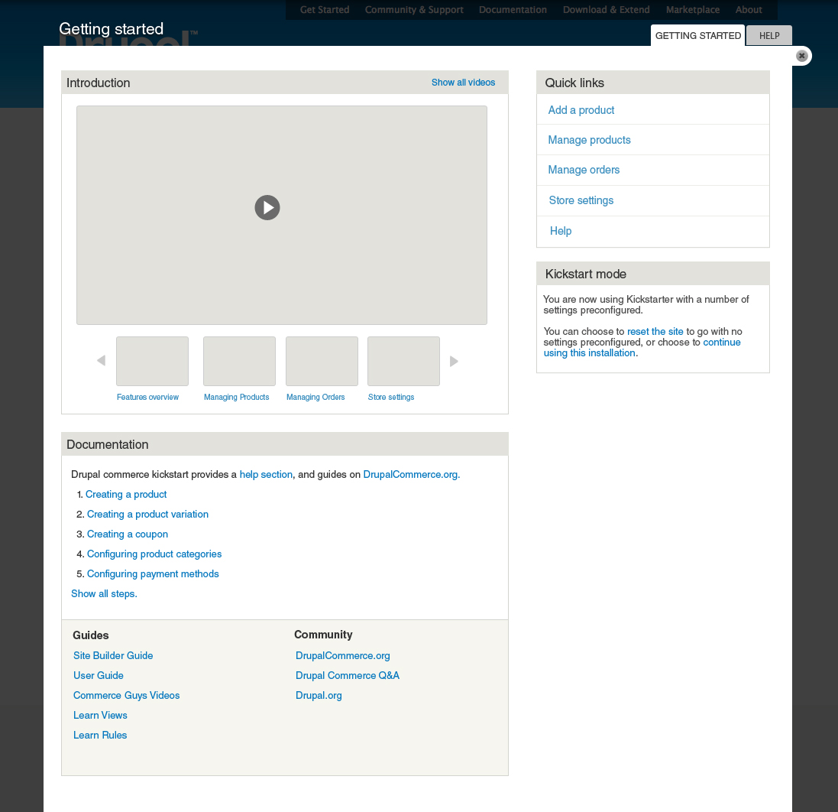Viewport: 838px width, 812px height.
Task: Open the Documentation top menu item
Action: [x=513, y=10]
